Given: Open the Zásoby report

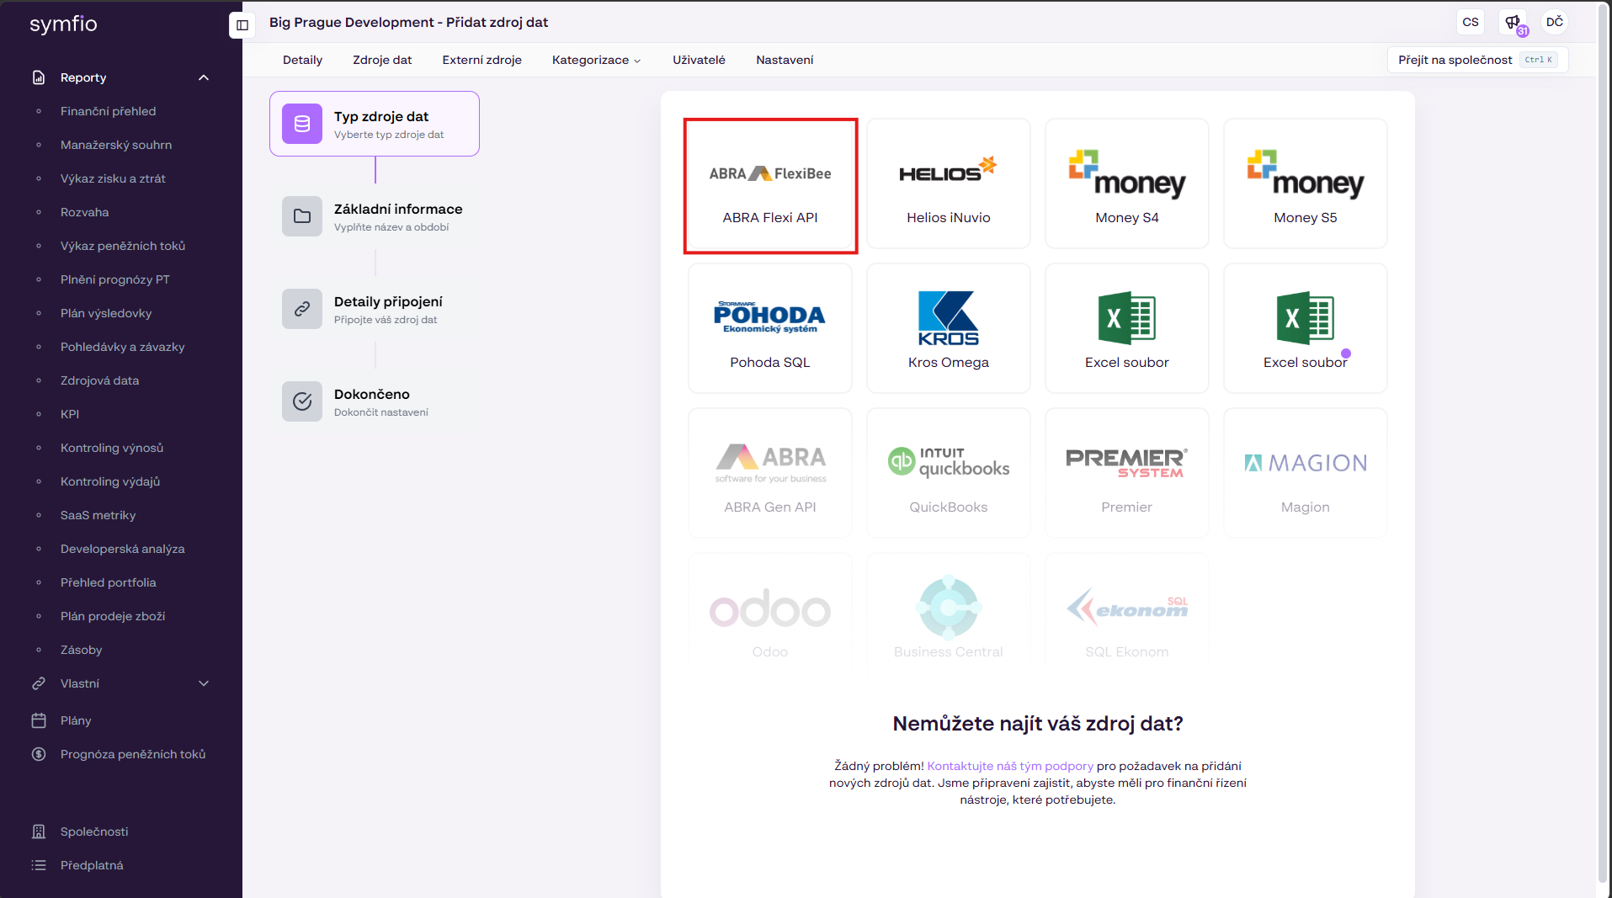Looking at the screenshot, I should pyautogui.click(x=81, y=650).
